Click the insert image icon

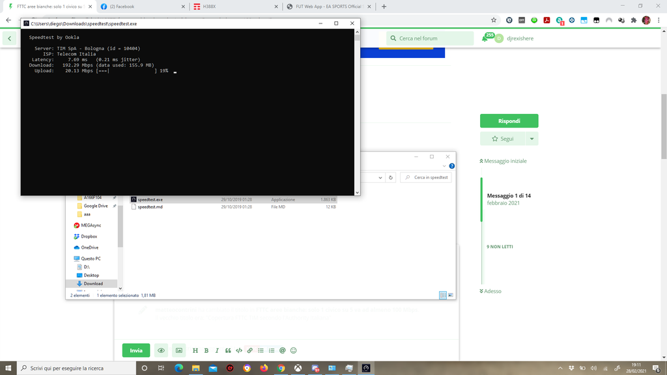pos(178,350)
